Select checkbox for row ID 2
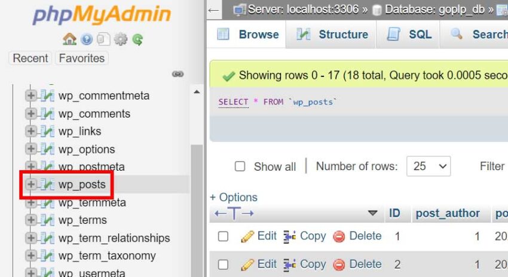Screen dimensions: 508x277 (x=223, y=264)
